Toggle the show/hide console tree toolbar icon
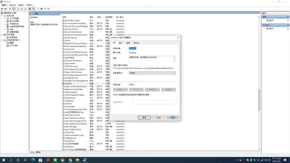The width and height of the screenshot is (290, 163). coord(14,9)
